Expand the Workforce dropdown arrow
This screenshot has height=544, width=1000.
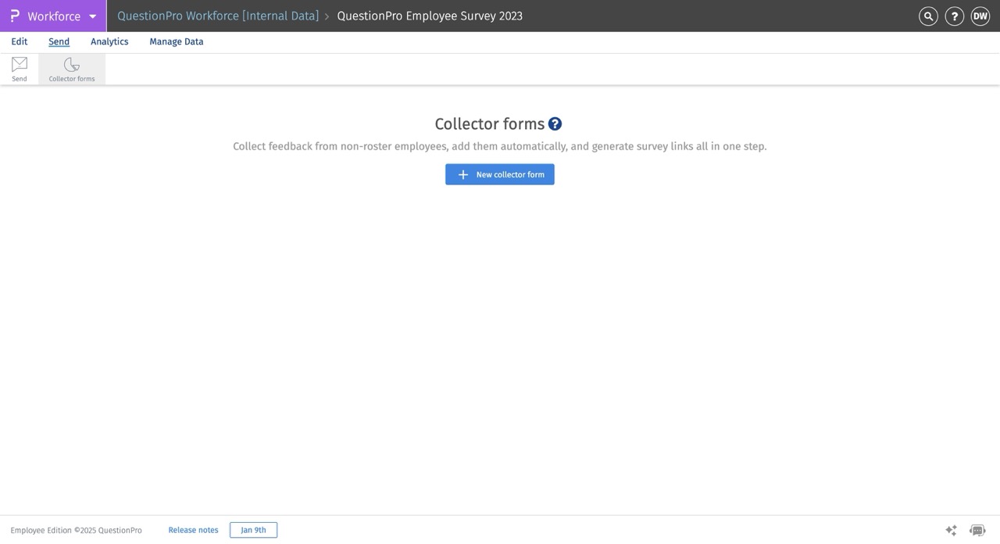[x=92, y=16]
